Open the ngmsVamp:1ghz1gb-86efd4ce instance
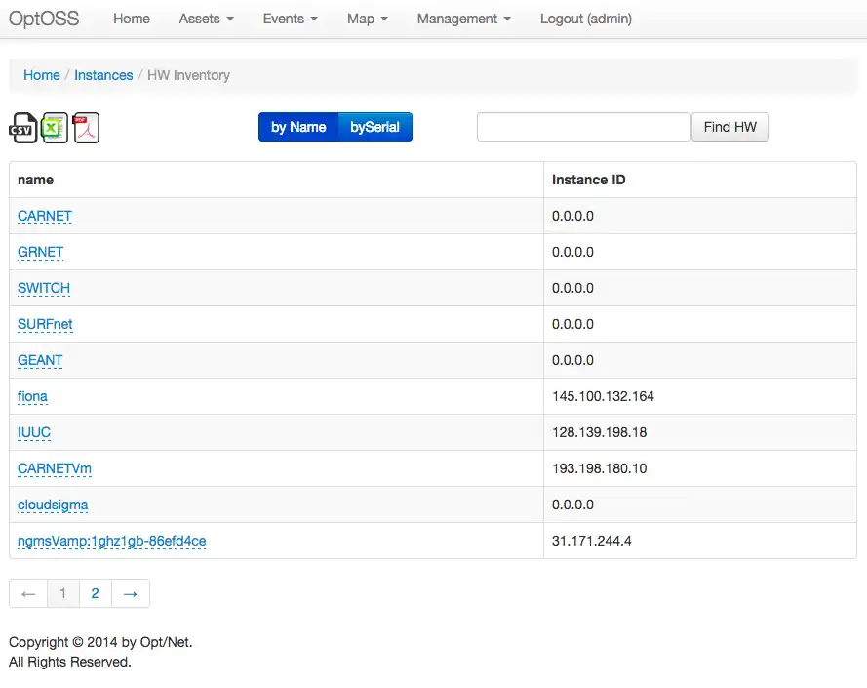867x688 pixels. [x=112, y=541]
